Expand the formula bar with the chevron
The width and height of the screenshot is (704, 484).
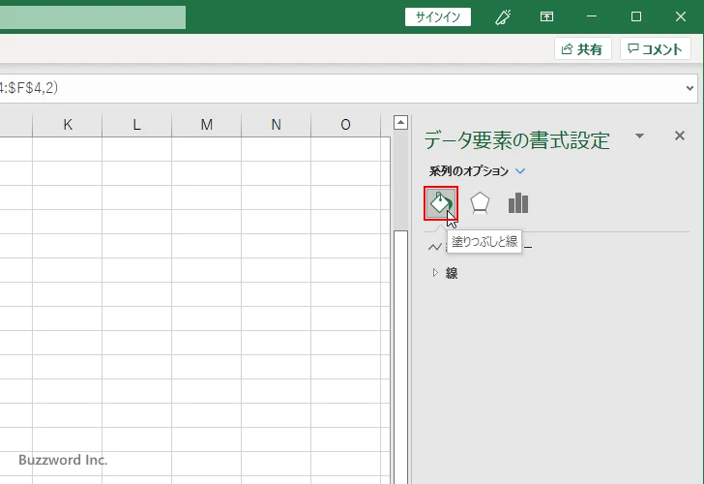pos(690,87)
